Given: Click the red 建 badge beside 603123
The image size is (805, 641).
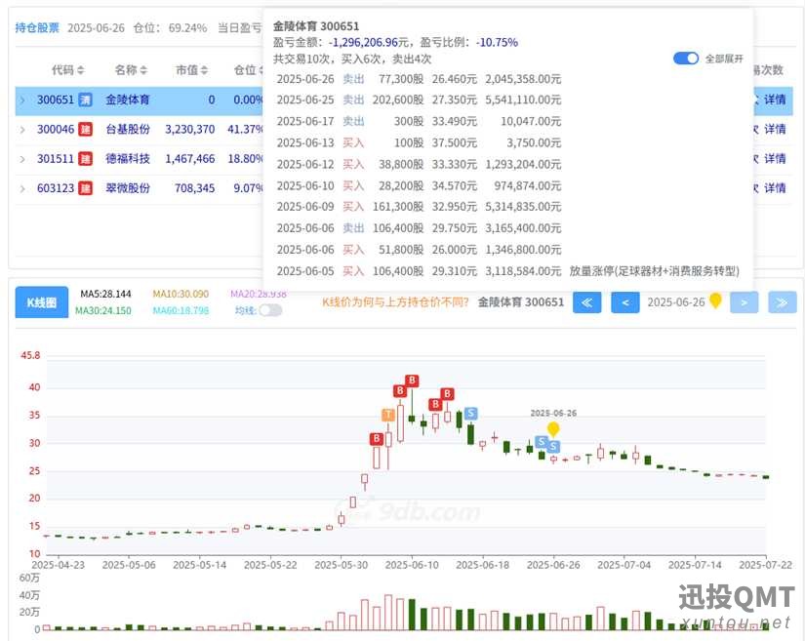Looking at the screenshot, I should (85, 188).
